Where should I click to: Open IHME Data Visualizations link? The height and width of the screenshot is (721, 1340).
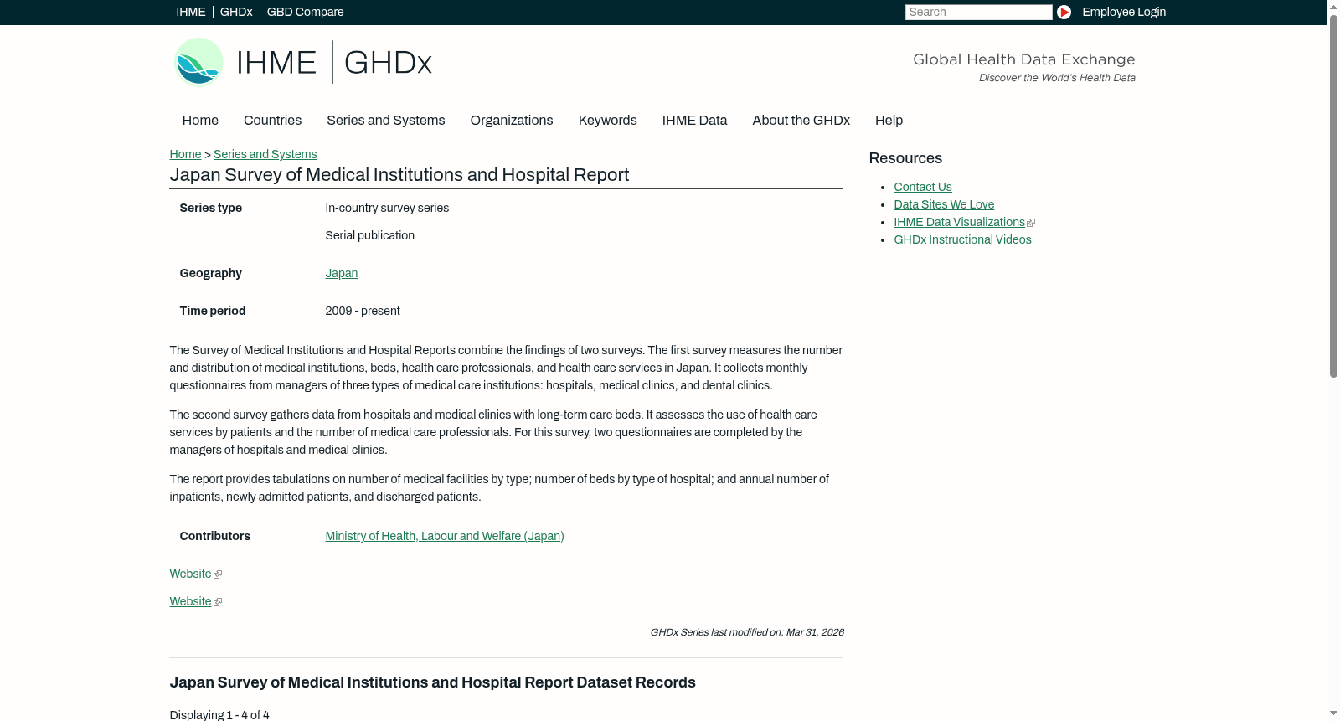tap(959, 222)
